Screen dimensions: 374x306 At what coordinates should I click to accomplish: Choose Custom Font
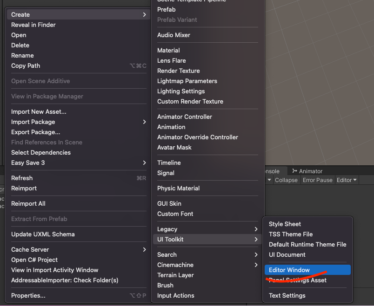pos(207,214)
